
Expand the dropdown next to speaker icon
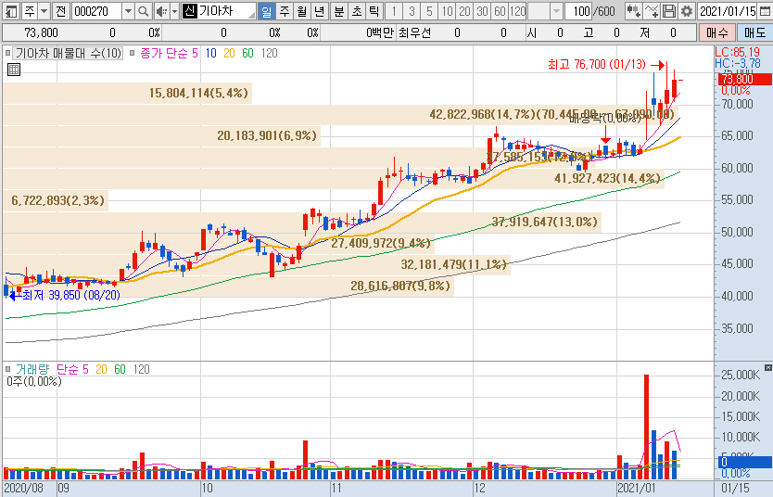[x=174, y=11]
